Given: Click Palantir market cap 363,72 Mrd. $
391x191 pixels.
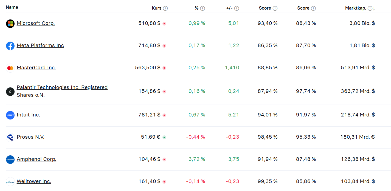Looking at the screenshot, I should (358, 91).
